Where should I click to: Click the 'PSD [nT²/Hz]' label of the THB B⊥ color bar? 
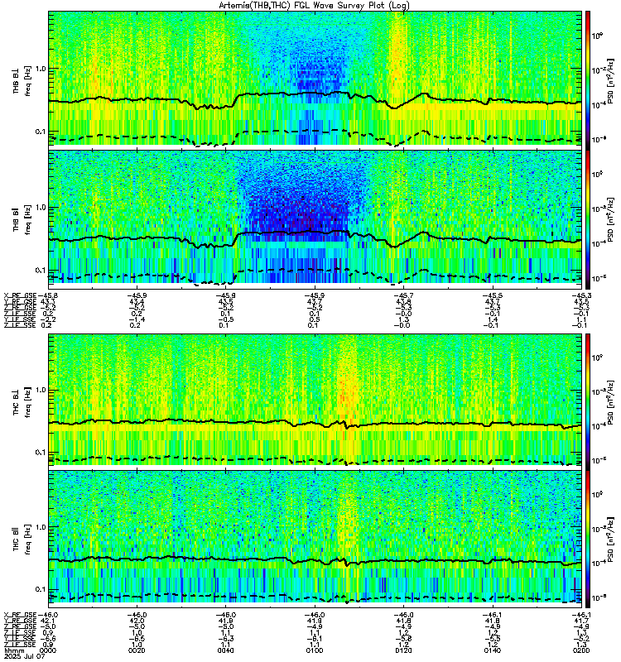pos(610,80)
